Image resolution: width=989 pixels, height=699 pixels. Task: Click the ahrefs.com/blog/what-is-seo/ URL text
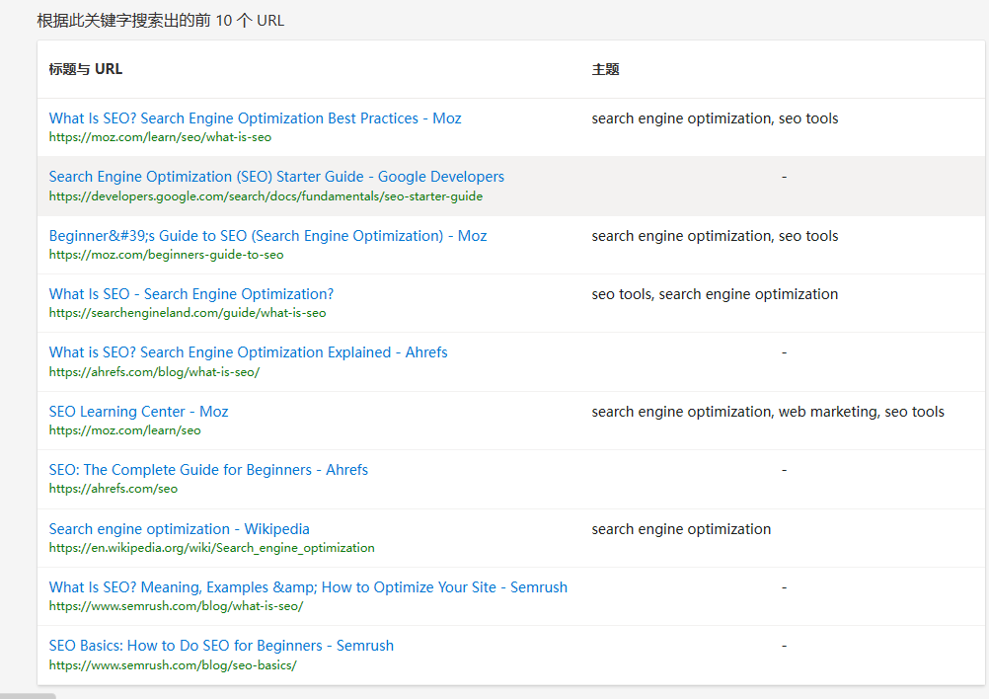point(154,372)
